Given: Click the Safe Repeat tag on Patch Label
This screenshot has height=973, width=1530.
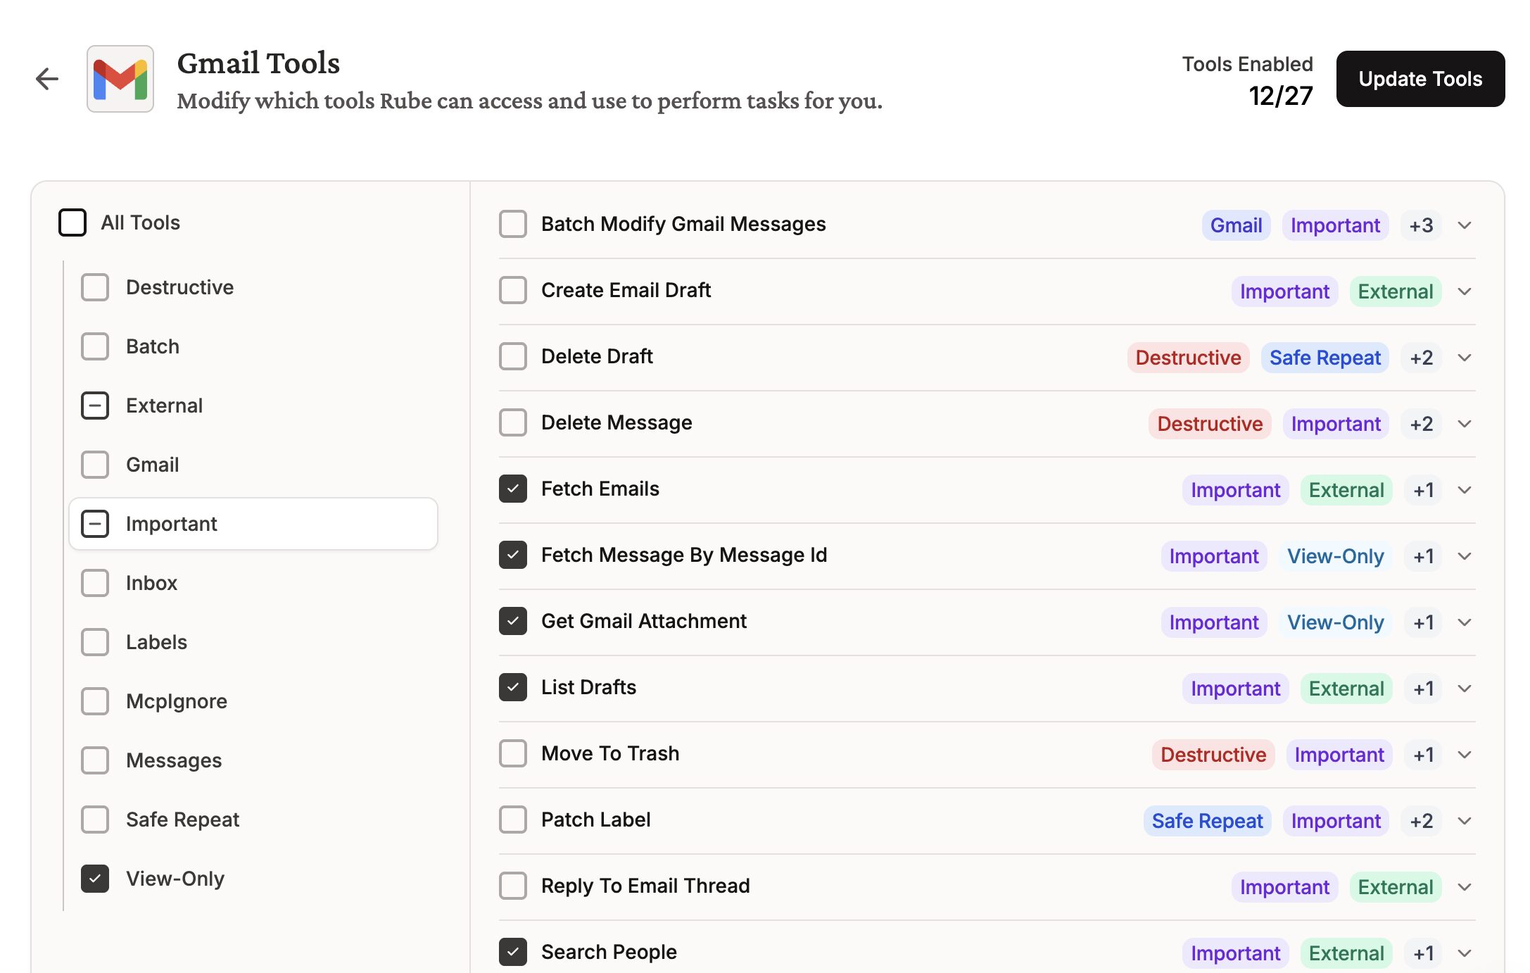Looking at the screenshot, I should (1207, 821).
